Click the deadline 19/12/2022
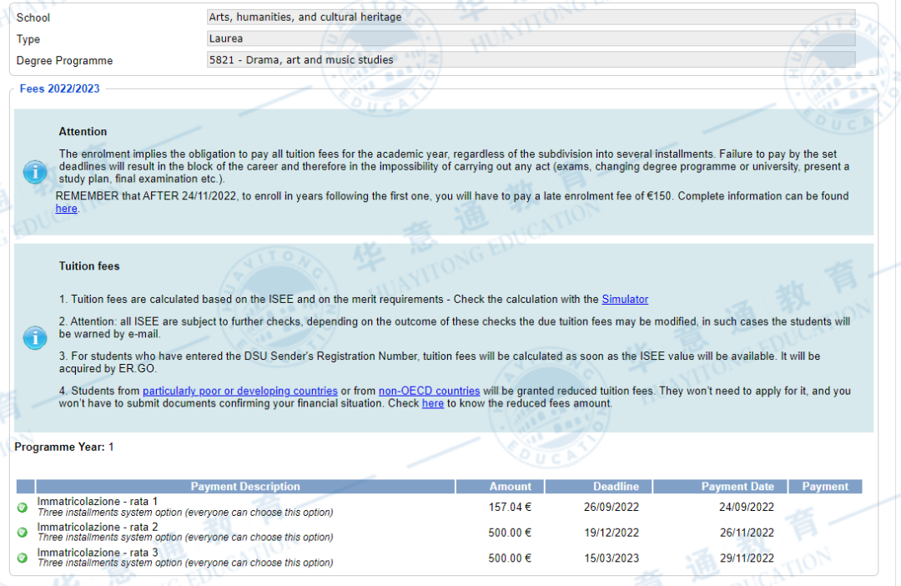The width and height of the screenshot is (901, 586). pyautogui.click(x=612, y=533)
